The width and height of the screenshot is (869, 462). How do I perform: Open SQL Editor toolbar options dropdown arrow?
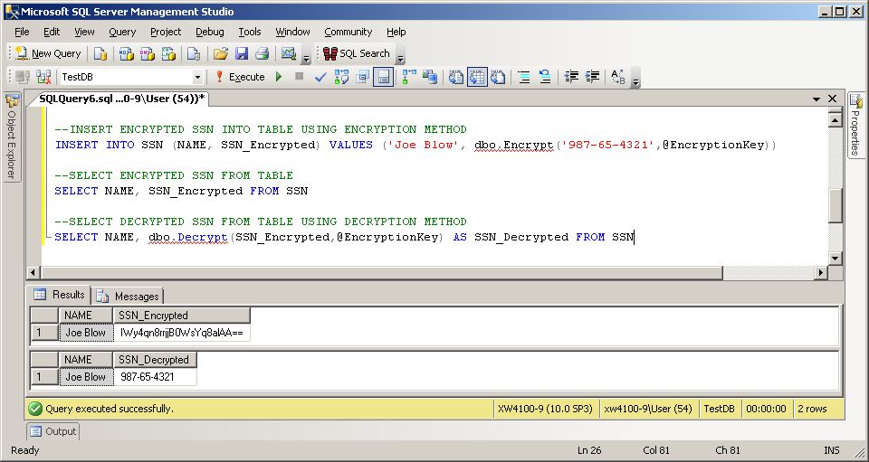[x=635, y=80]
